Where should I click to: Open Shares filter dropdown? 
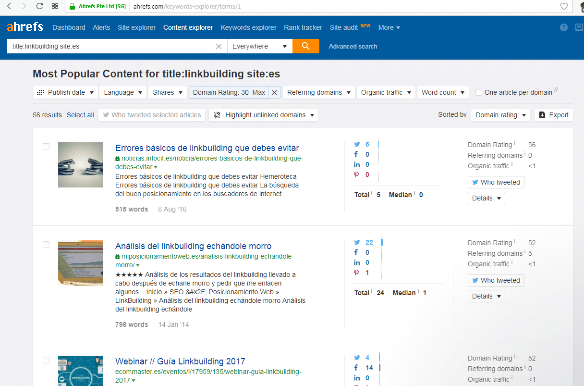pos(168,92)
